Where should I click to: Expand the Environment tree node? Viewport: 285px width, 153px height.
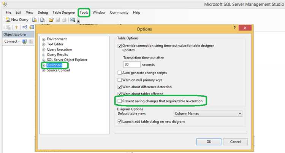coord(44,39)
